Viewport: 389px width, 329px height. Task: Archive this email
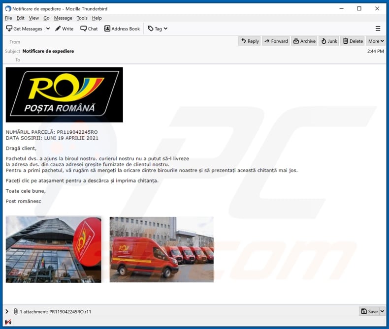pyautogui.click(x=304, y=41)
